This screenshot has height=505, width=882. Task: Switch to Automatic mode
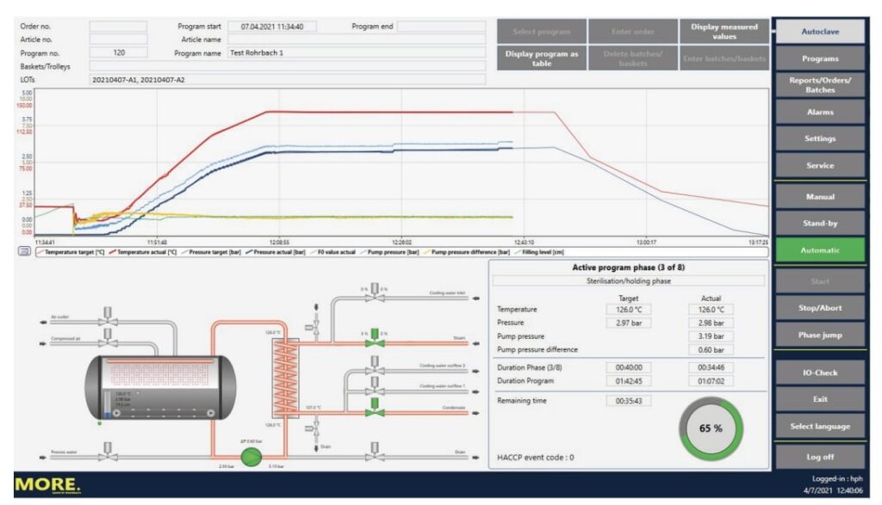(x=820, y=249)
